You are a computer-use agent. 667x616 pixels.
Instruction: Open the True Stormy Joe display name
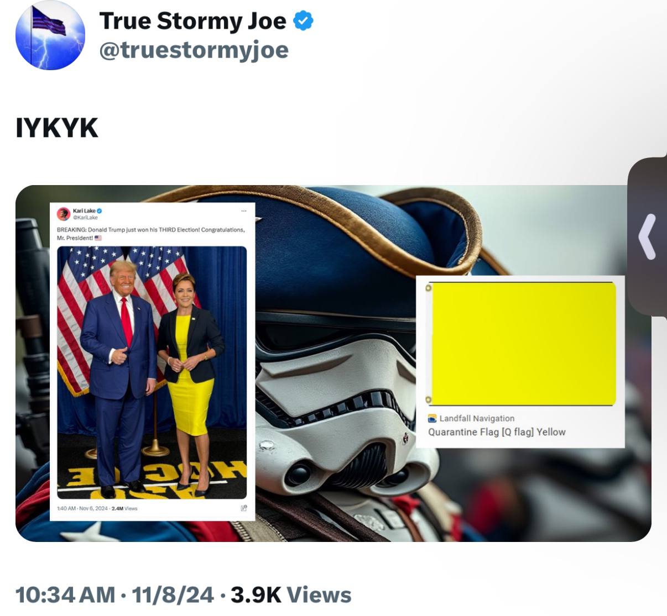(x=192, y=21)
